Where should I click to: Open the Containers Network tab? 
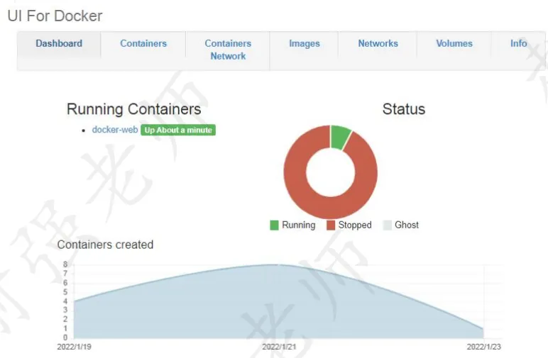point(228,50)
